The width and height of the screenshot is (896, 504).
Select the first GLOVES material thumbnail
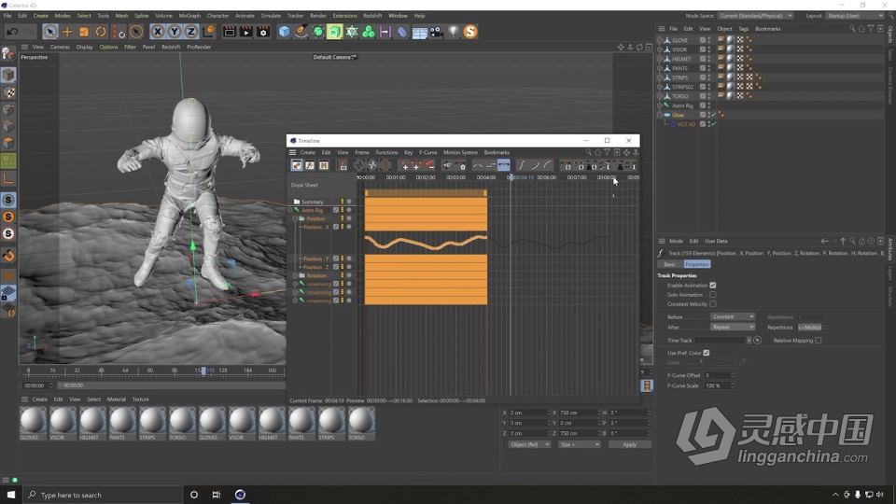[x=33, y=421]
